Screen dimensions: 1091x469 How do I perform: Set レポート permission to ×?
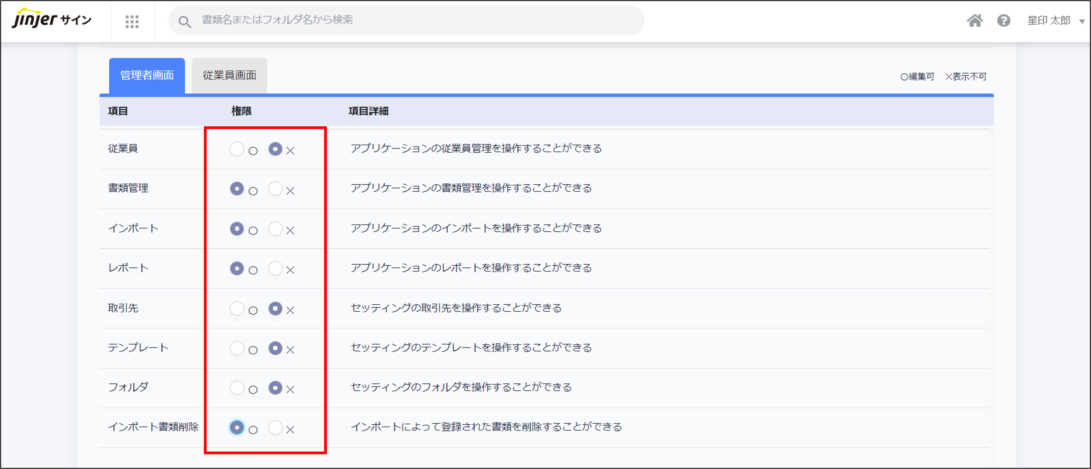[x=275, y=268]
